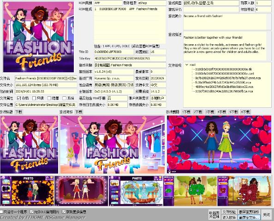Screen dimensions: 274x221
Task: Open the screenshot with green heart puzzle
Action: (x=190, y=191)
